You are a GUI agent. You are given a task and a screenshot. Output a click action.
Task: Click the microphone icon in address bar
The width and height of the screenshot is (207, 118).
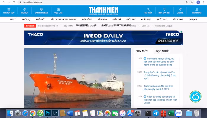pos(187,2)
